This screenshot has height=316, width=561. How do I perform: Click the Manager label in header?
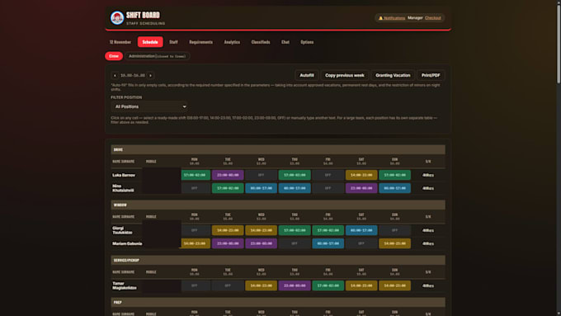coord(415,18)
